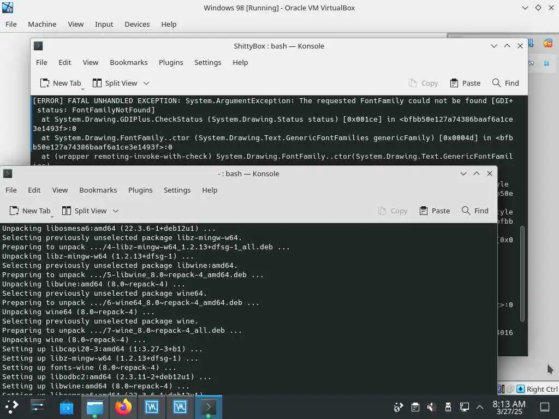This screenshot has height=419, width=559.
Task: Open Bookmarks menu in front bash Konsole
Action: (x=98, y=190)
